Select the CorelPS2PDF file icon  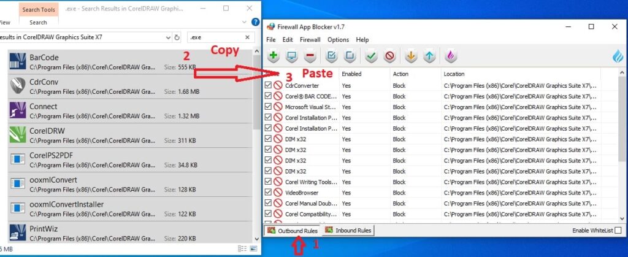point(18,159)
